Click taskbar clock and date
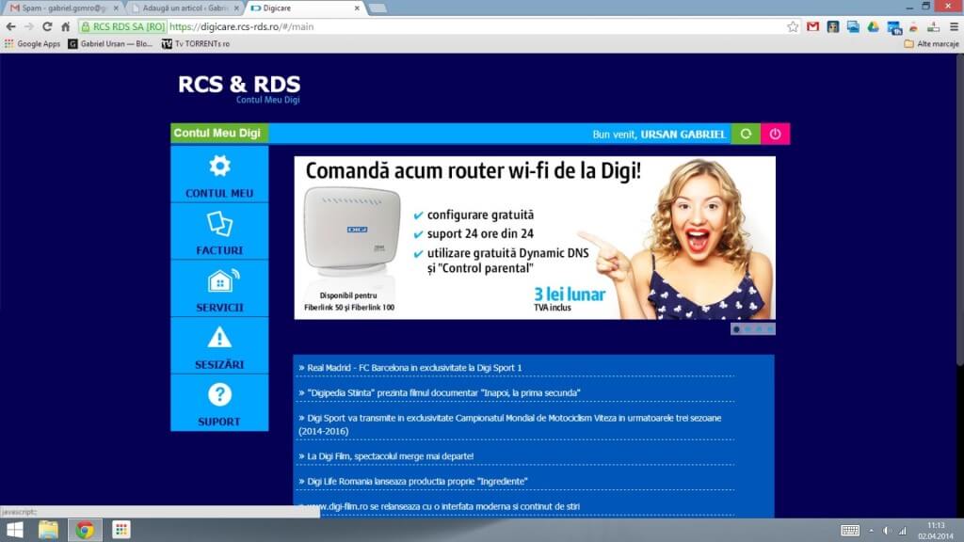Viewport: 964px width, 542px height. (x=936, y=531)
